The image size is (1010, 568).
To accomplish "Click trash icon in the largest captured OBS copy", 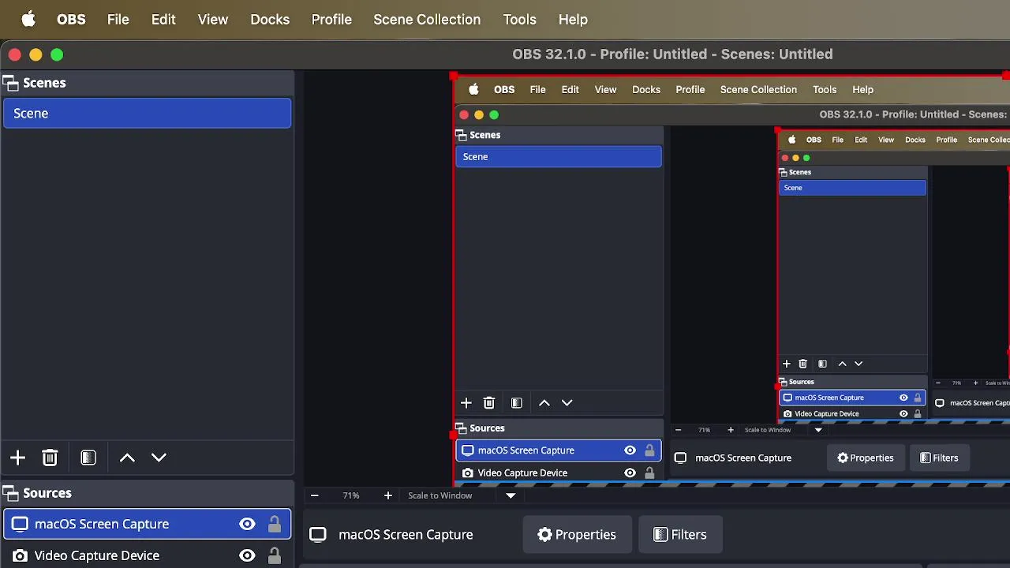I will pos(488,403).
